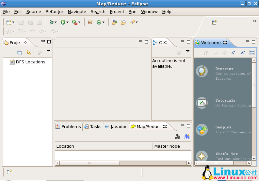Open the Source menu
This screenshot has height=181, width=259.
[34, 12]
